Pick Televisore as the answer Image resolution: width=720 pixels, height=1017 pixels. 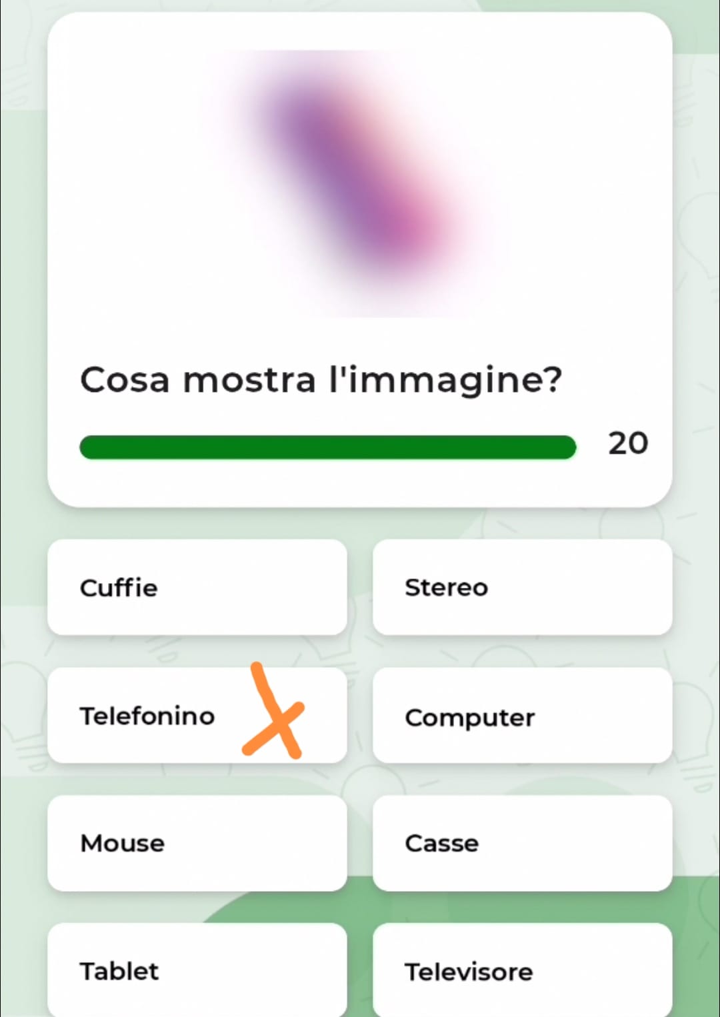point(522,970)
